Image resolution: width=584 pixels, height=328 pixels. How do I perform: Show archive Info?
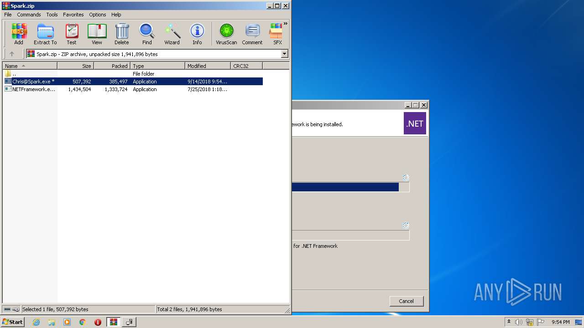[x=197, y=34]
